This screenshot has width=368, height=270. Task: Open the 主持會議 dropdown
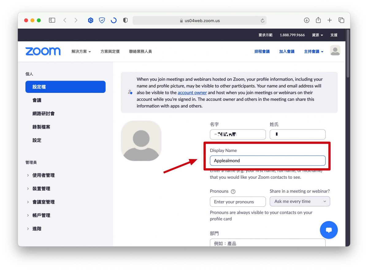tap(313, 51)
